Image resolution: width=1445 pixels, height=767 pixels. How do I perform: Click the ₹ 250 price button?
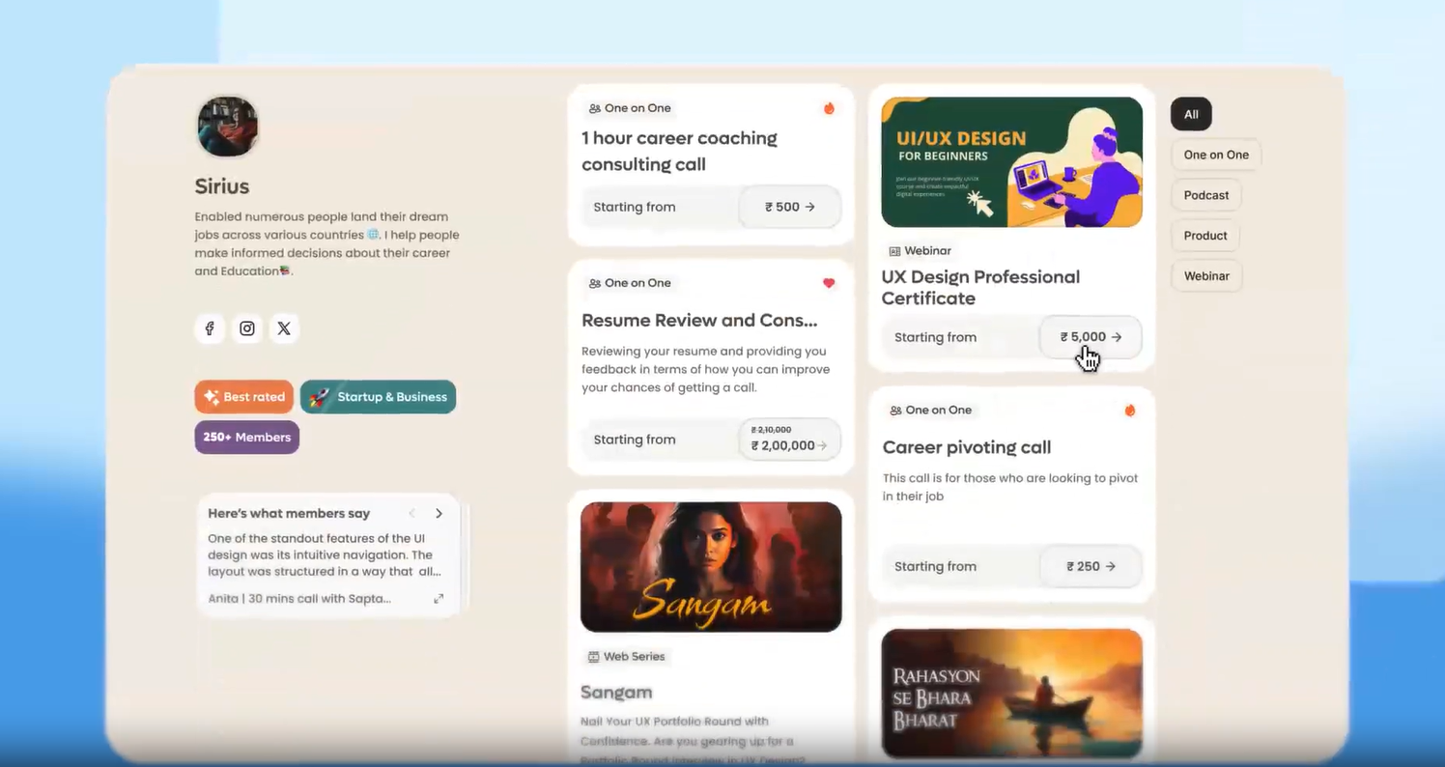[1091, 566]
